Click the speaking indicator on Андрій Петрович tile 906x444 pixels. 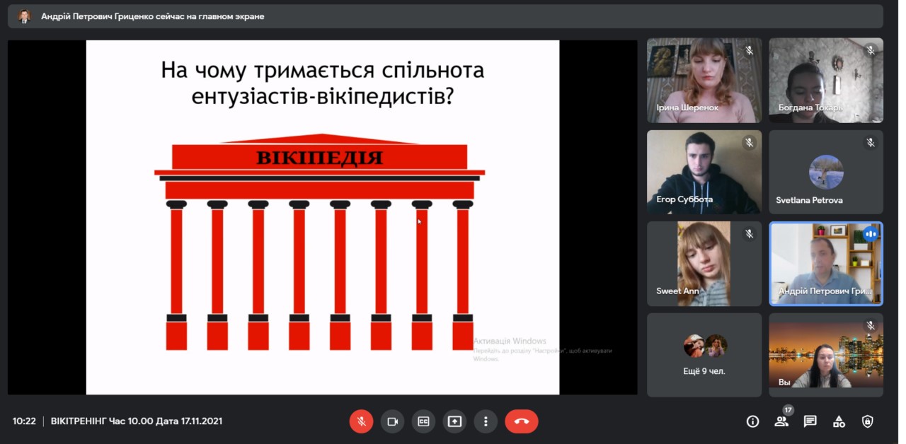click(x=871, y=234)
